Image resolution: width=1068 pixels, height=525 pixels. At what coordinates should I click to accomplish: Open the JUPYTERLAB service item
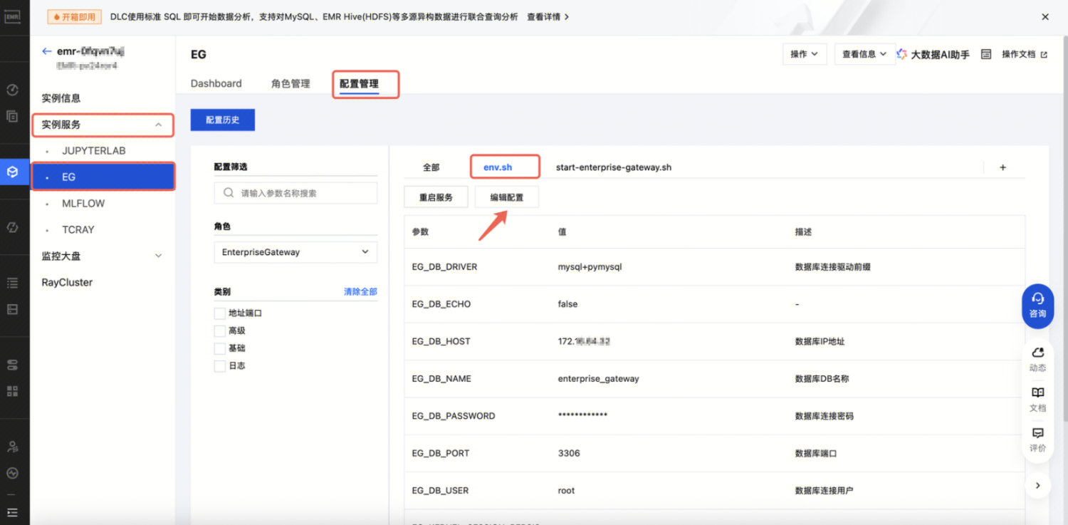[x=94, y=151]
